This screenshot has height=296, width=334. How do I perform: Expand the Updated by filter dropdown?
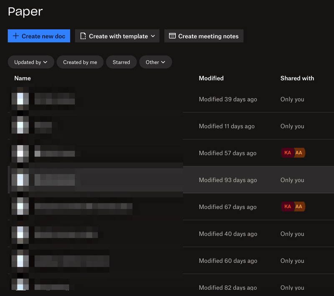tap(31, 62)
